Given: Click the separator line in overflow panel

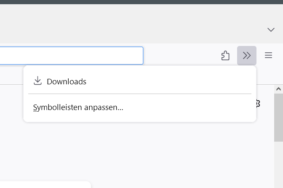Looking at the screenshot, I should pos(140,94).
